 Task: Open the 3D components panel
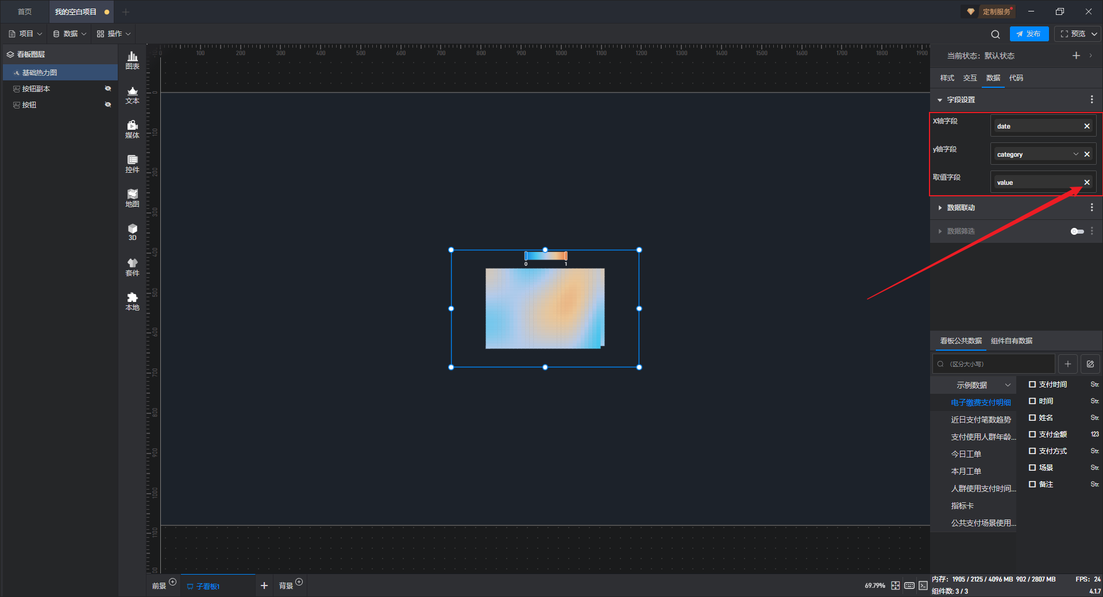(x=132, y=232)
